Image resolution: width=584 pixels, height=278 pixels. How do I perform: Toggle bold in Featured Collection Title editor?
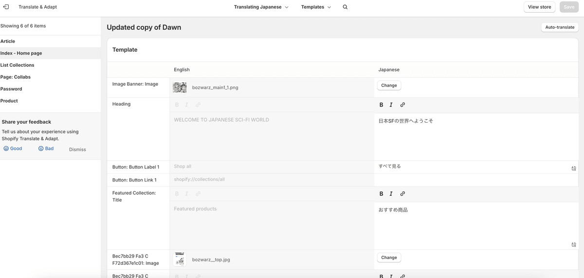click(381, 194)
